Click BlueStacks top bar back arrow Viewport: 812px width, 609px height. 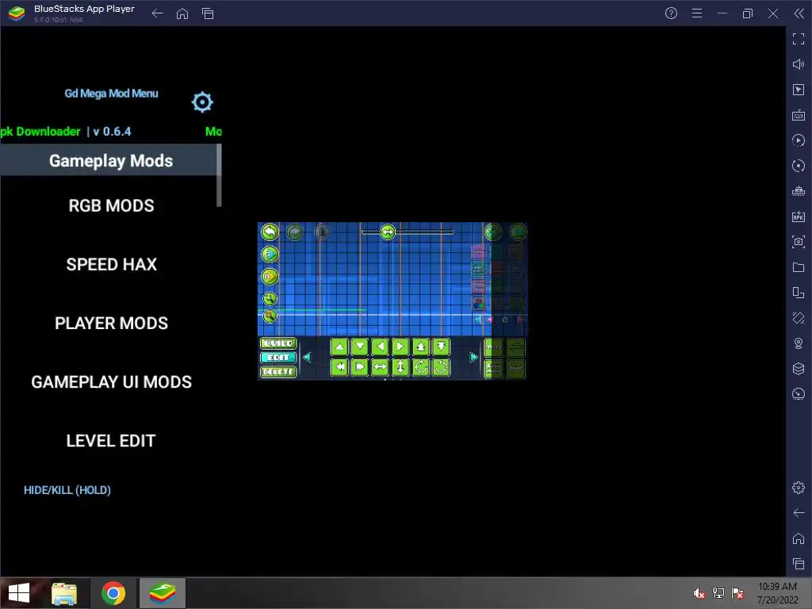coord(158,13)
